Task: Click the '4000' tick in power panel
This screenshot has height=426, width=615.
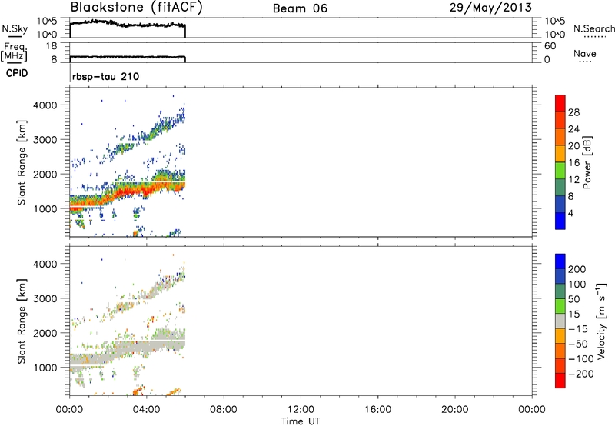Action: point(45,105)
